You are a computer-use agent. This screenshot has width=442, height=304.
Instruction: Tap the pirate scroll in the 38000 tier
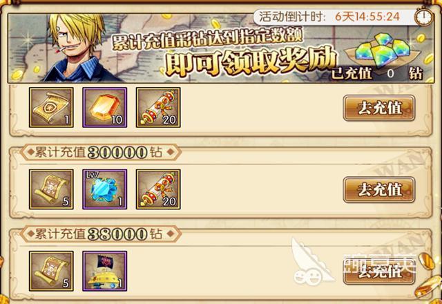click(x=51, y=271)
